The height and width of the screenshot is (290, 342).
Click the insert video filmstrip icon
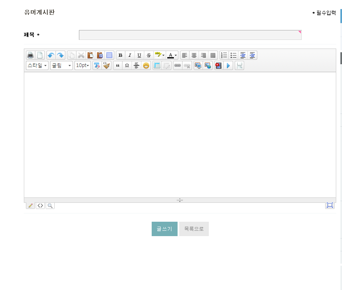(219, 65)
